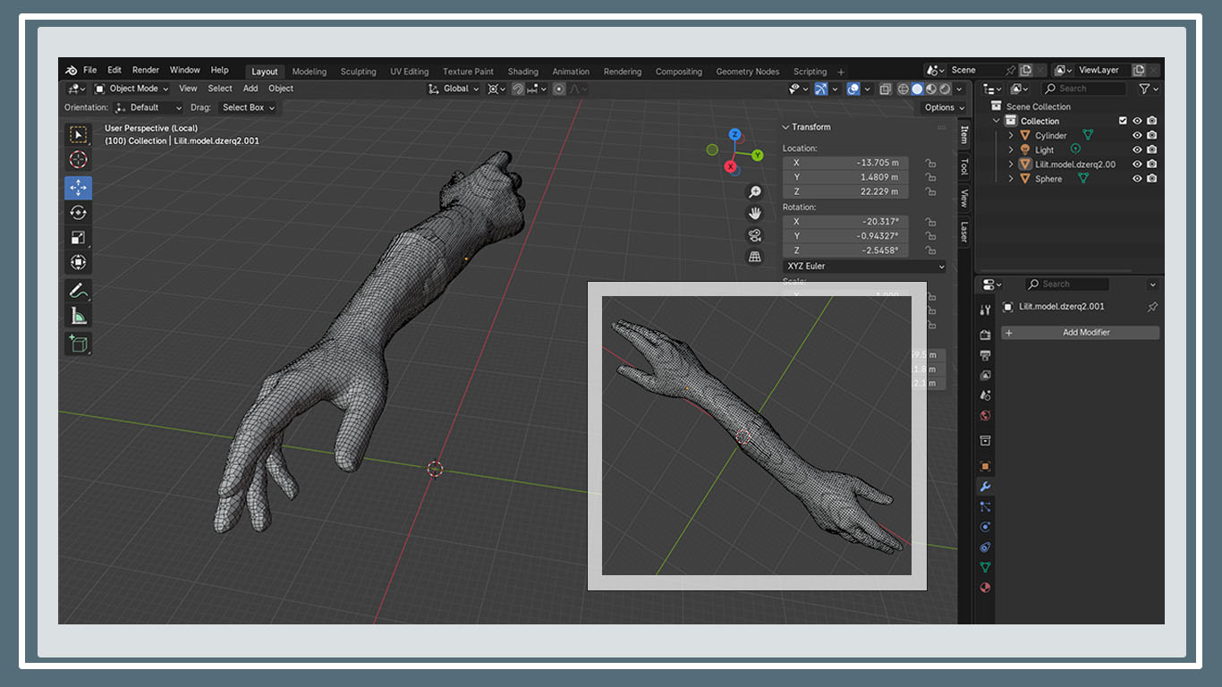
Task: Expand the Light item in outliner
Action: (x=1011, y=150)
